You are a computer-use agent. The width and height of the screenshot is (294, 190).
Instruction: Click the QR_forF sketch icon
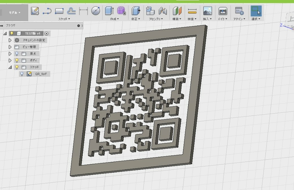(29, 74)
